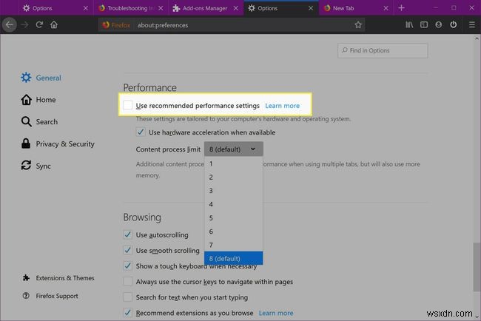Screen dimensions: 481x321
Task: Select 7 in content process list
Action: click(x=233, y=245)
